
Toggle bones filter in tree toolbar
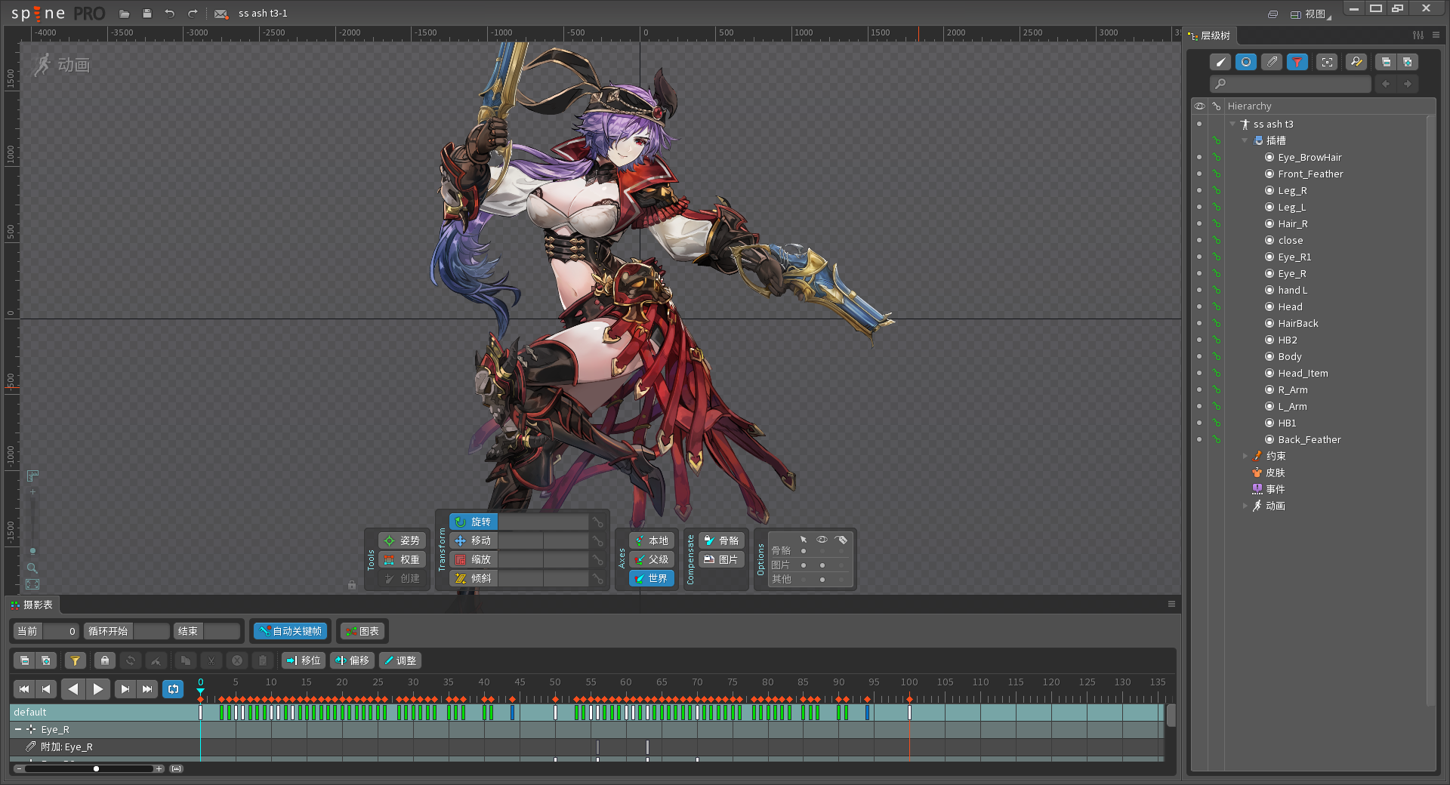(1220, 62)
